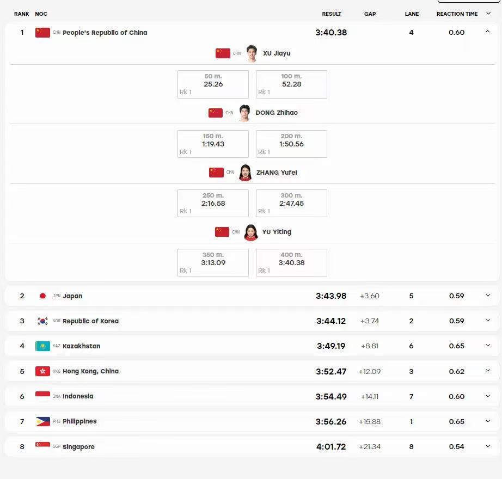
Task: Click the Singapore flag icon
Action: (42, 446)
